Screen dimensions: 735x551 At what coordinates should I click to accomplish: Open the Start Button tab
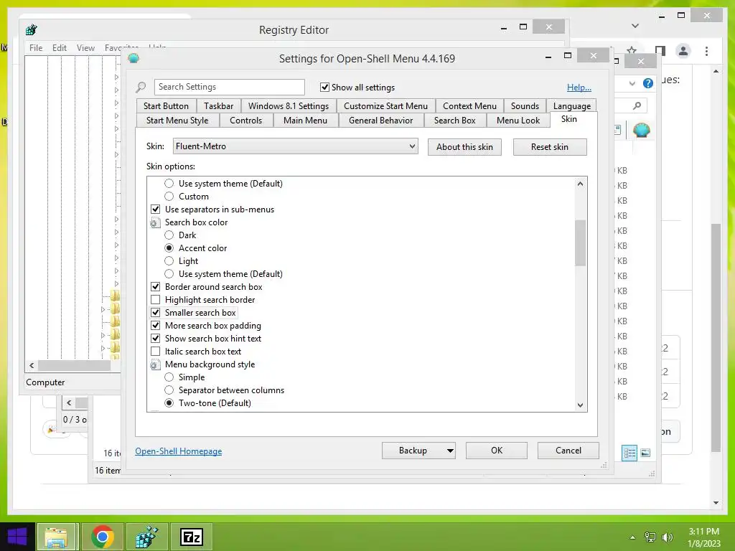click(166, 106)
